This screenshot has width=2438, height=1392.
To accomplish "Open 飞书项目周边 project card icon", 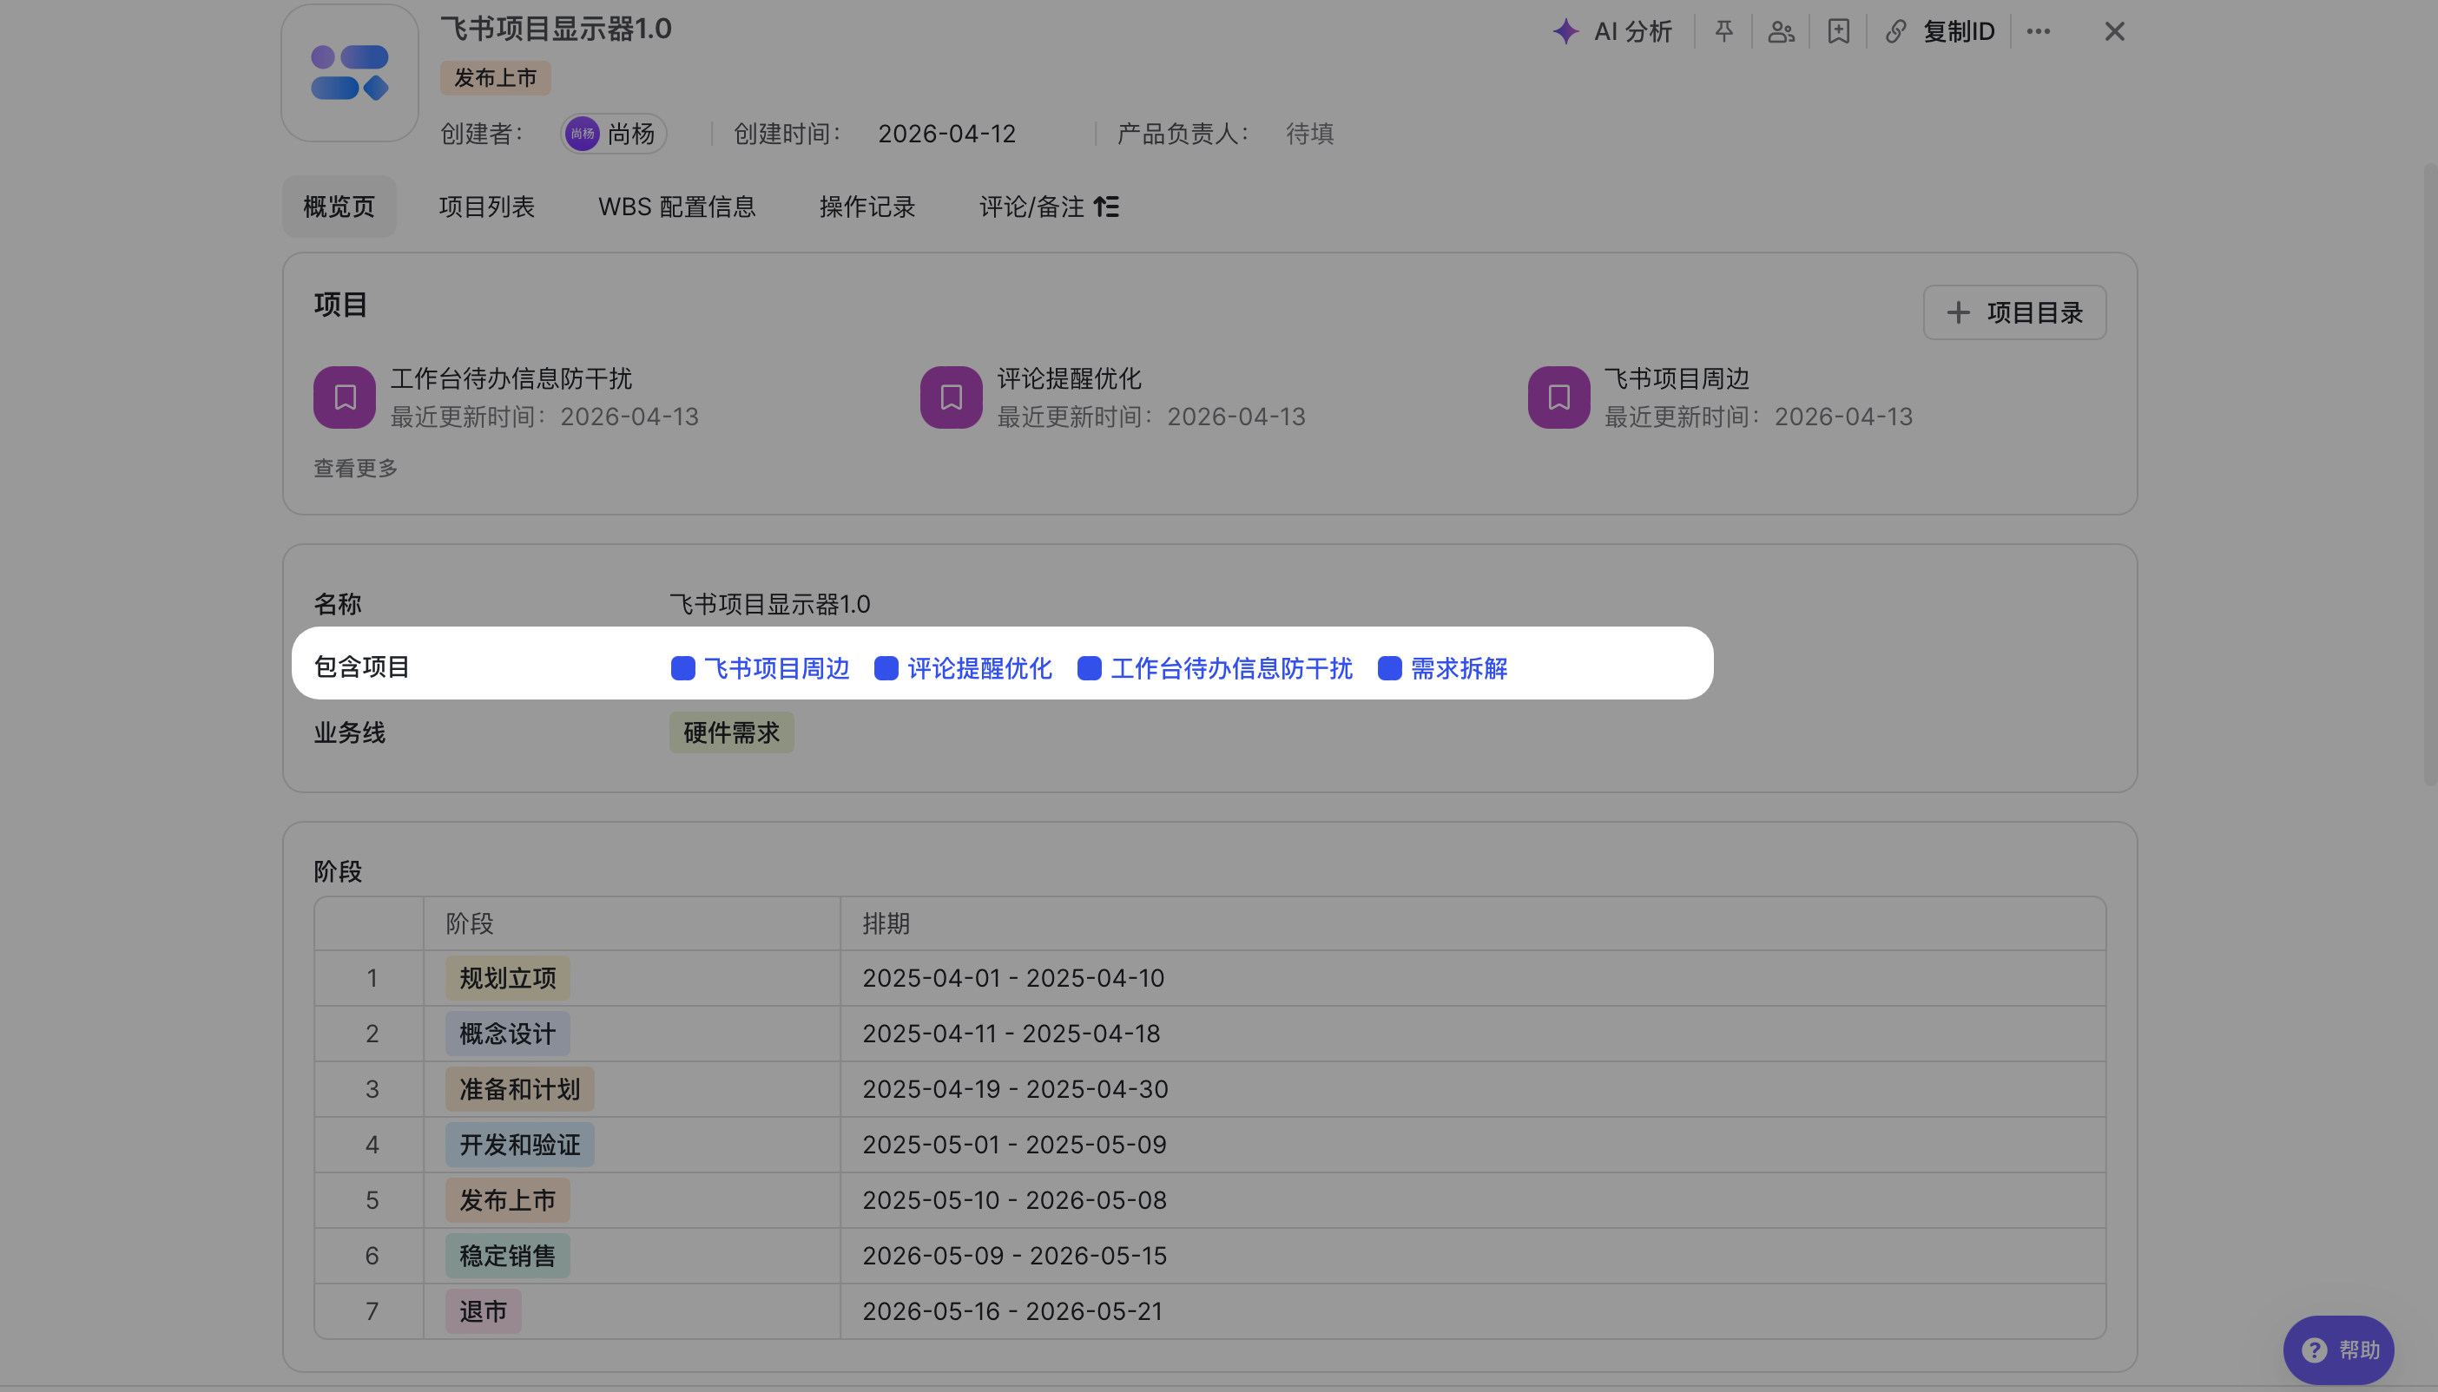I will 1559,397.
